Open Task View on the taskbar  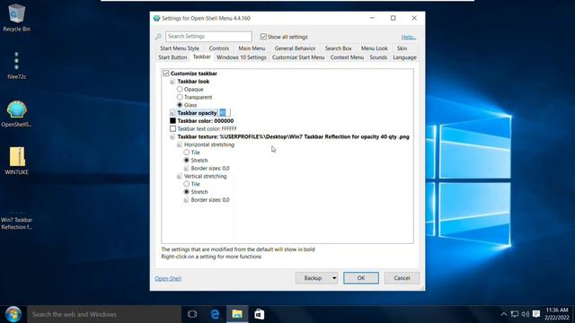pos(192,314)
